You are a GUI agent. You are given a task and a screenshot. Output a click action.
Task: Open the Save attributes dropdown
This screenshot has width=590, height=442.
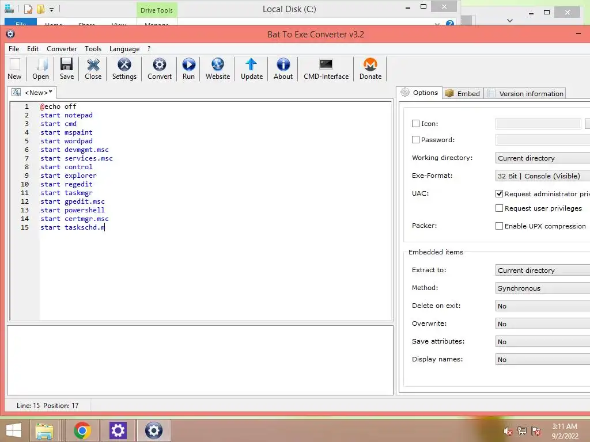(x=543, y=342)
